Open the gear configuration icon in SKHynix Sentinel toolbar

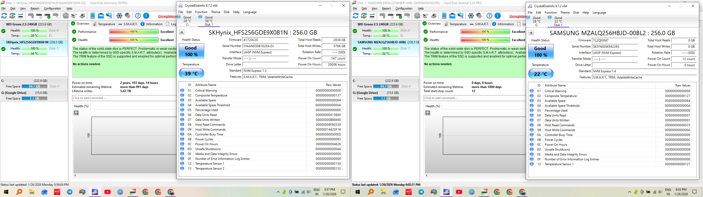[119, 16]
